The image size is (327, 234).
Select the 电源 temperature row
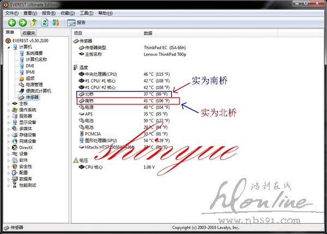[x=124, y=107]
